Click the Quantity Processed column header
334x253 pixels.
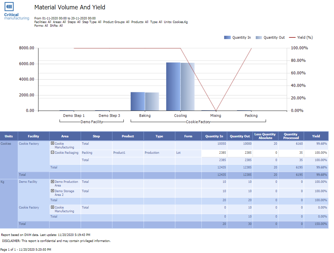pyautogui.click(x=291, y=136)
